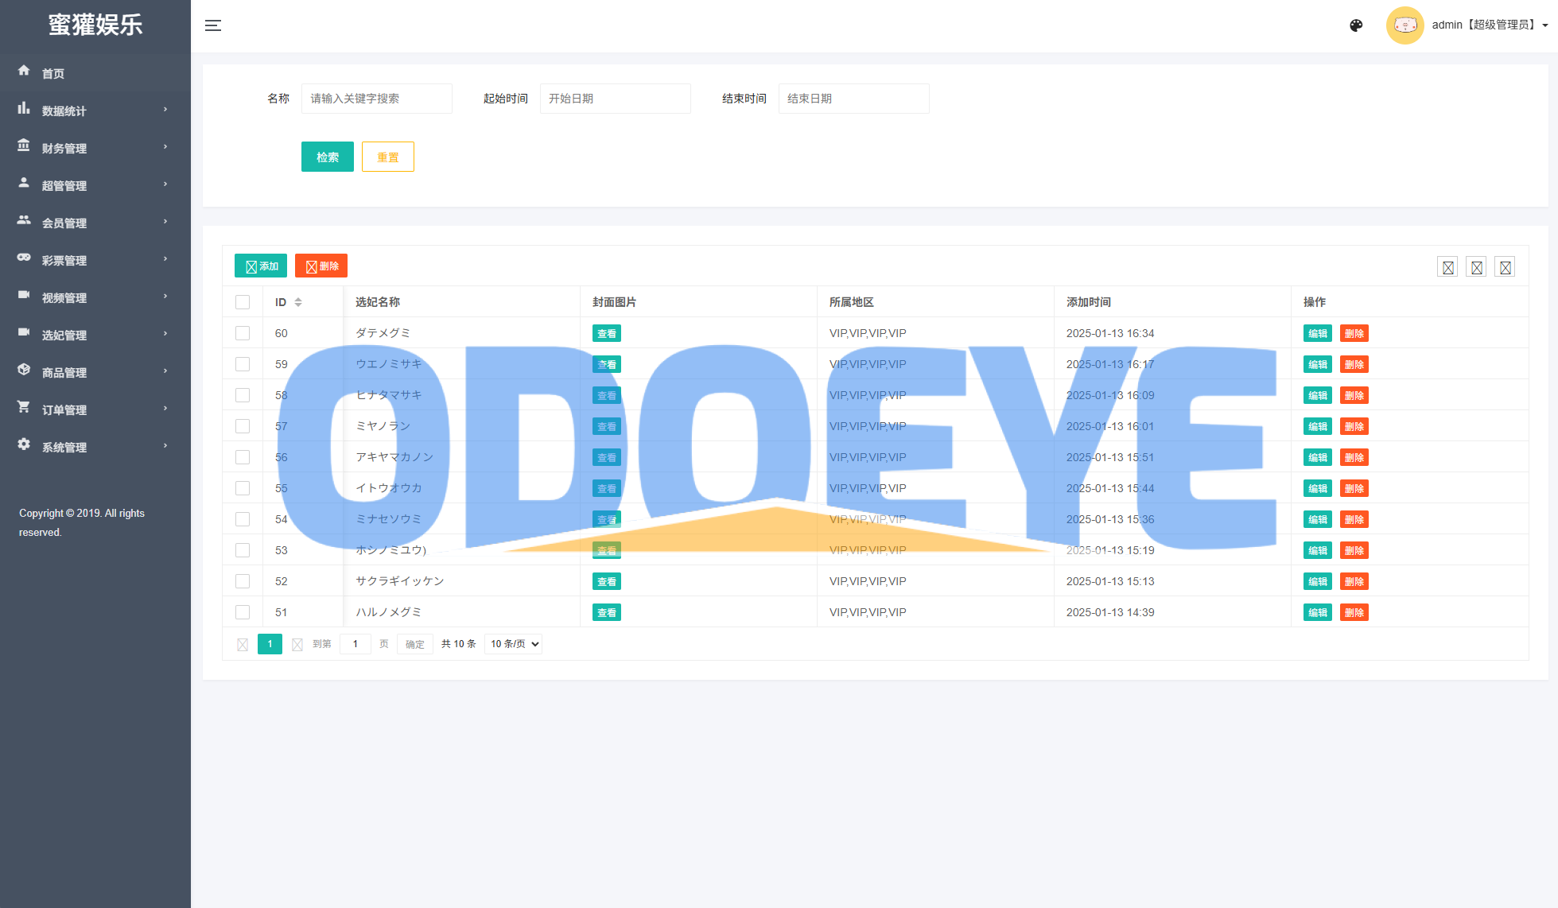Click the shopping cart icon for 订单管理
The image size is (1558, 908).
[24, 407]
